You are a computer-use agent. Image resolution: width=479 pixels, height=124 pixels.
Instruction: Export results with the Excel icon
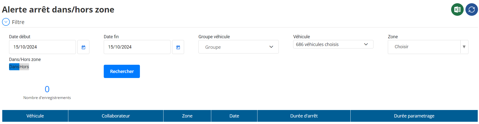[x=457, y=9]
